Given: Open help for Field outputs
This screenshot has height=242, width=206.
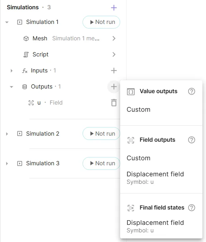Looking at the screenshot, I should click(191, 140).
